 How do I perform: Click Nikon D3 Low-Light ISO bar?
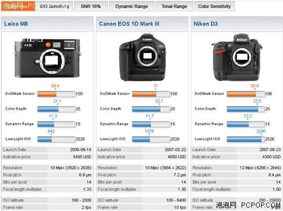(x=246, y=140)
